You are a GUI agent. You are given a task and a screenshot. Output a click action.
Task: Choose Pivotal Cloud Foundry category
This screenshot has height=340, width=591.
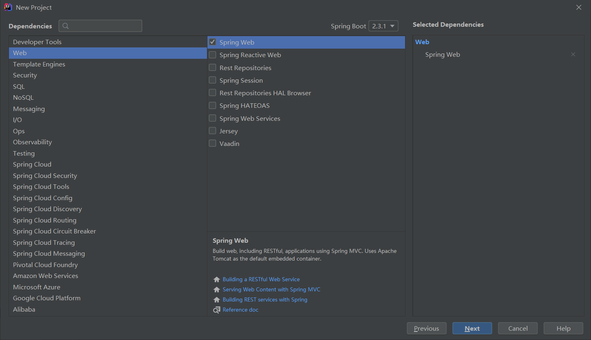pyautogui.click(x=108, y=265)
